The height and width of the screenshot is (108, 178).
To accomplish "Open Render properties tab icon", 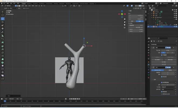I will pyautogui.click(x=149, y=45).
